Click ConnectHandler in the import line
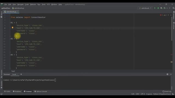The width and height of the screenshot is (175, 98). pos(38,17)
